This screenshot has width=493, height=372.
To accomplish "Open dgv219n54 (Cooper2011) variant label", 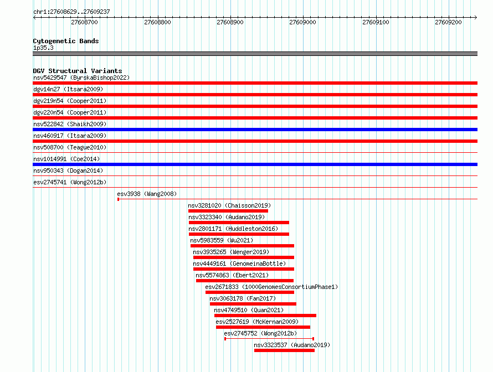I will pyautogui.click(x=70, y=101).
